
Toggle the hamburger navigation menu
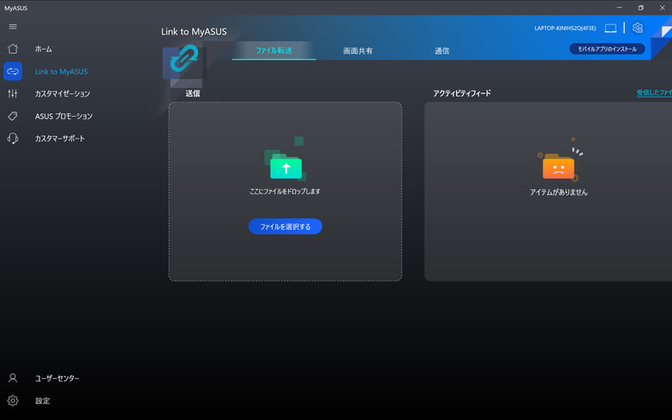(x=13, y=27)
